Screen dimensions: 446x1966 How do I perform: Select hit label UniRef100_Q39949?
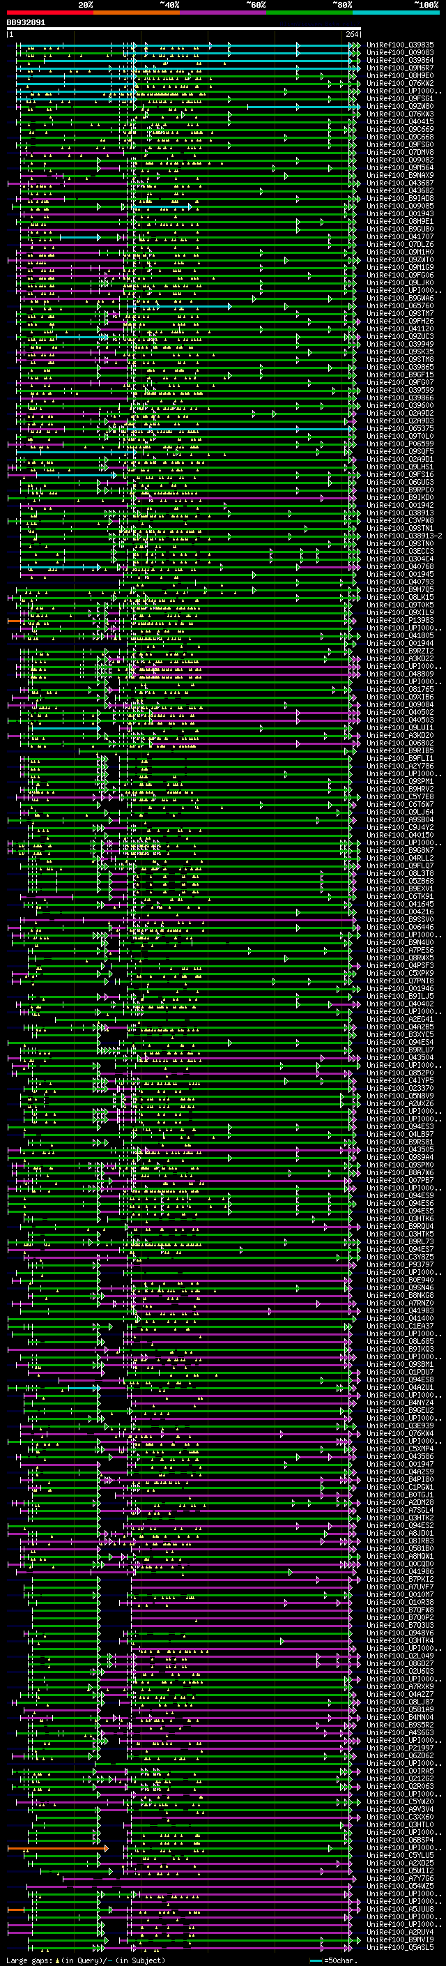pyautogui.click(x=400, y=345)
